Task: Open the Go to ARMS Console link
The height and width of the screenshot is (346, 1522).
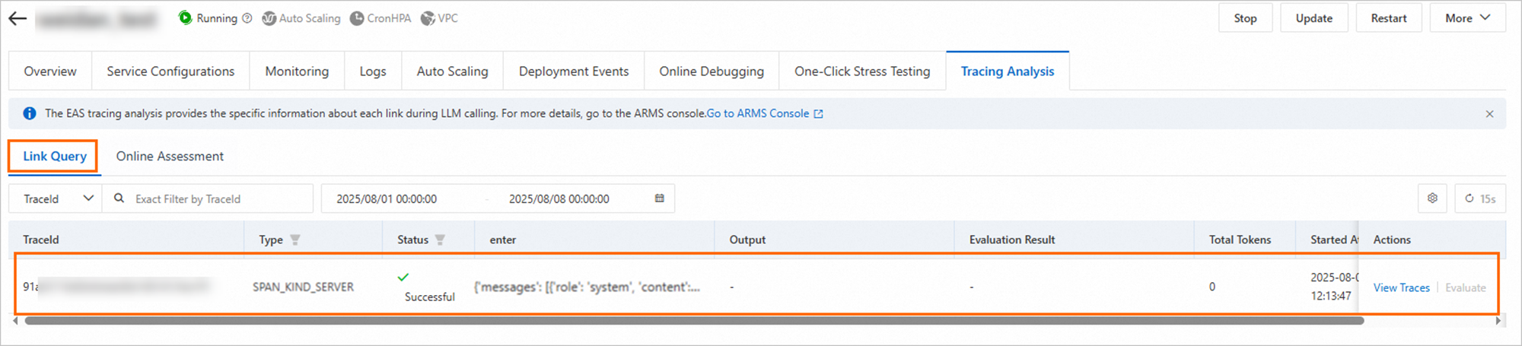Action: (x=764, y=113)
